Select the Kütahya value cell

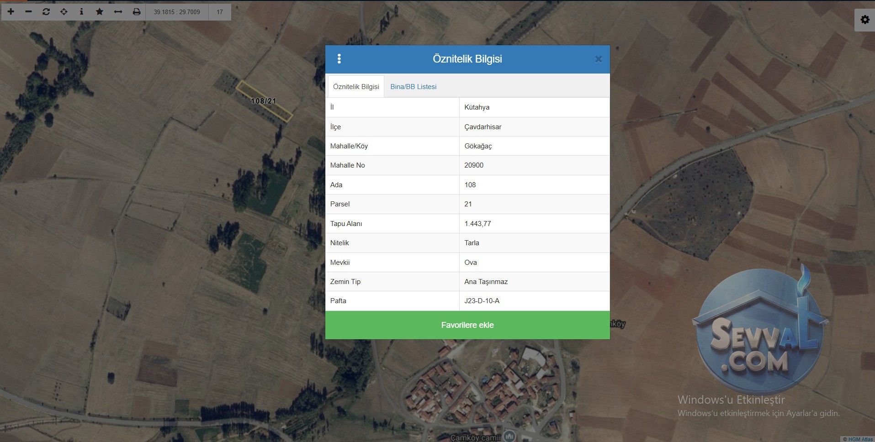534,107
